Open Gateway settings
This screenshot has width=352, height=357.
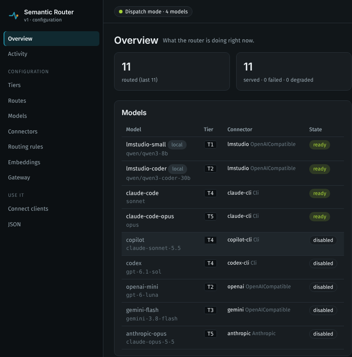[19, 178]
